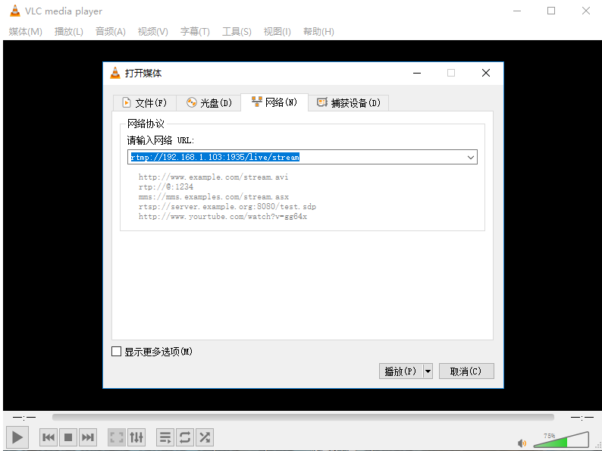
Task: Open the 音频(A) menu
Action: (x=110, y=32)
